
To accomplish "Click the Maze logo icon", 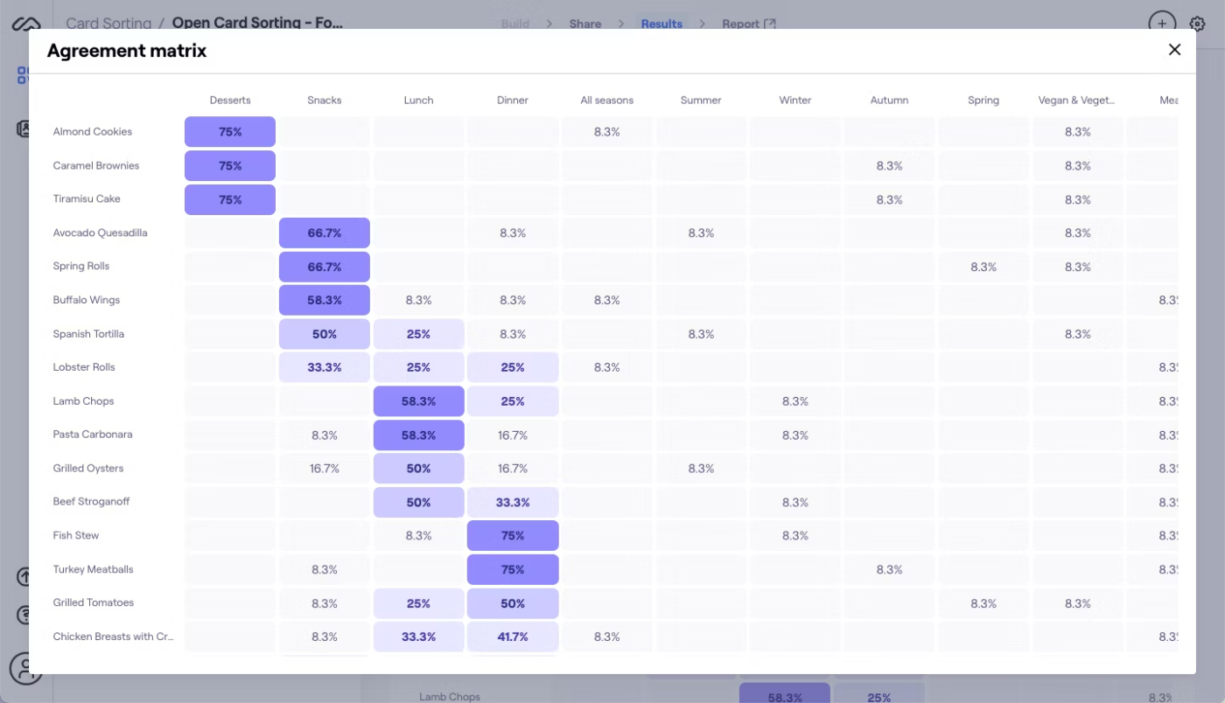I will [x=25, y=24].
